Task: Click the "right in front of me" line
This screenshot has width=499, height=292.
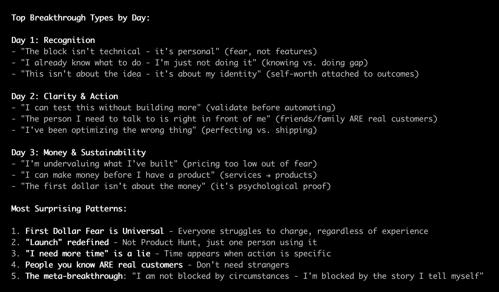Action: pos(224,119)
